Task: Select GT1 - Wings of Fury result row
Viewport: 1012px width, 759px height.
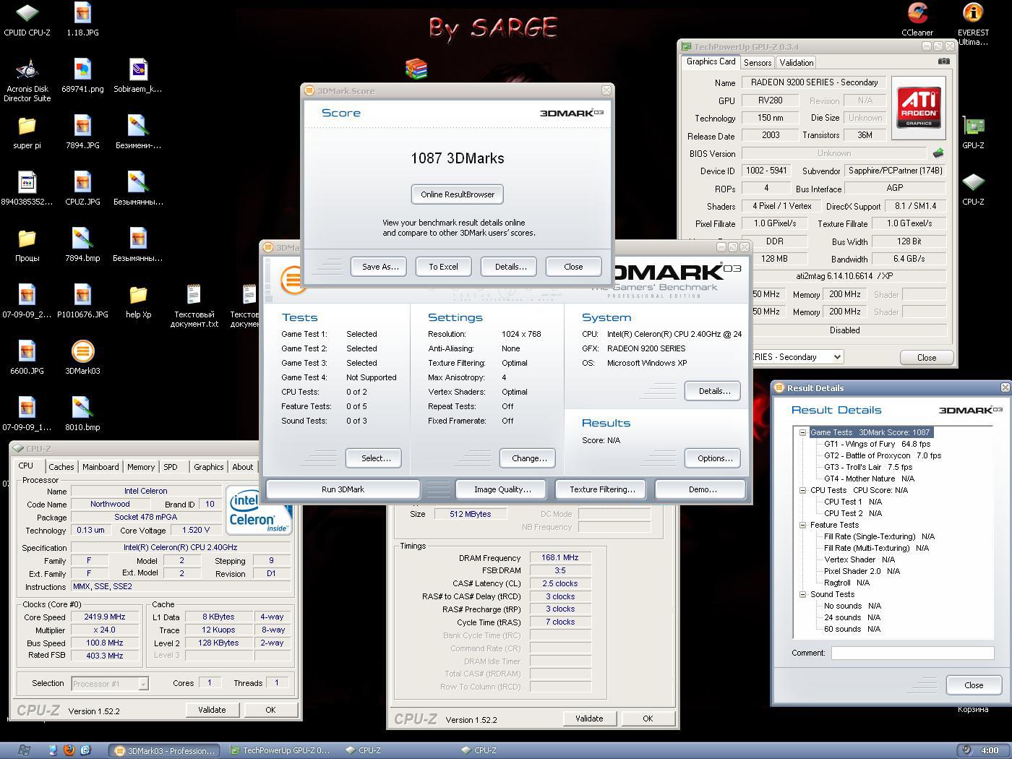Action: click(x=877, y=444)
